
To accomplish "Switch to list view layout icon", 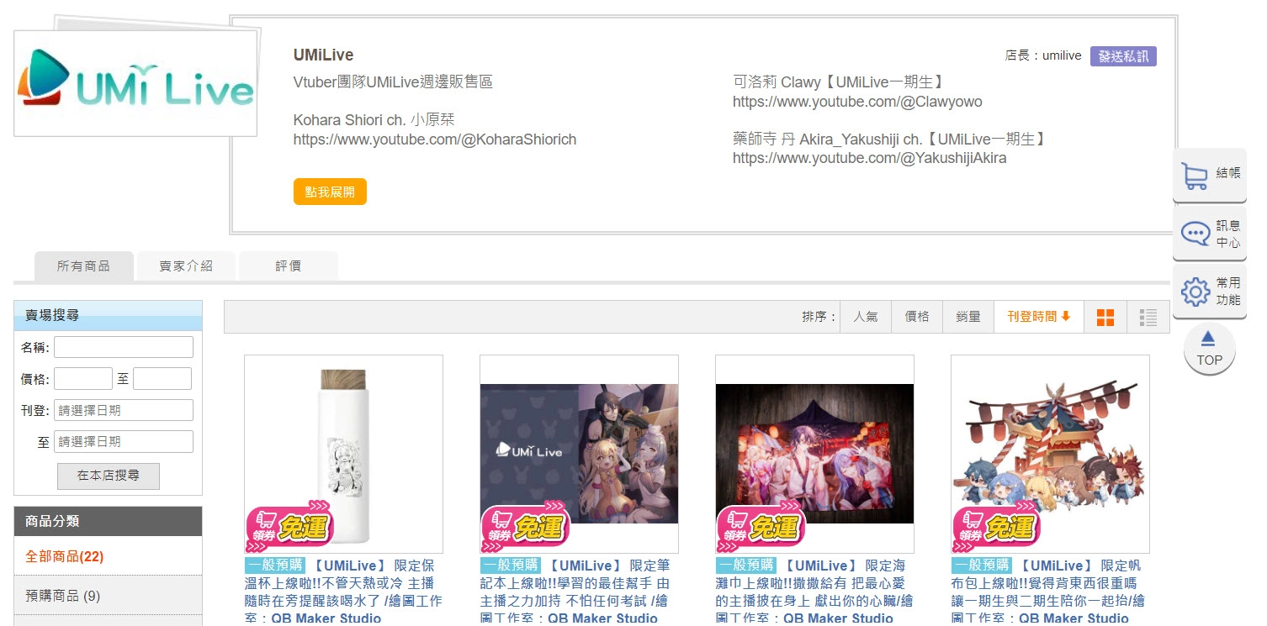I will click(x=1148, y=317).
